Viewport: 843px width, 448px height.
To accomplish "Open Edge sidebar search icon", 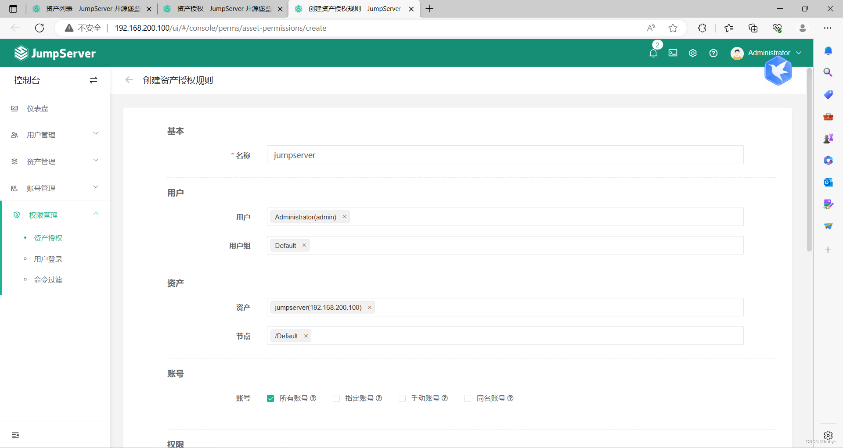I will pyautogui.click(x=828, y=72).
